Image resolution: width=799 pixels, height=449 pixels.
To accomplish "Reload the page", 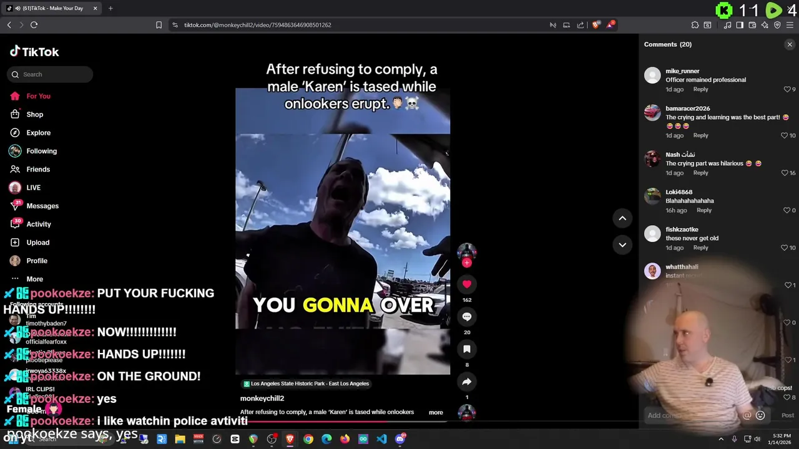I will click(x=34, y=25).
